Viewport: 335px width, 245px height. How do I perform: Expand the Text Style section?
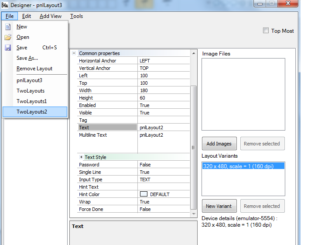point(81,157)
